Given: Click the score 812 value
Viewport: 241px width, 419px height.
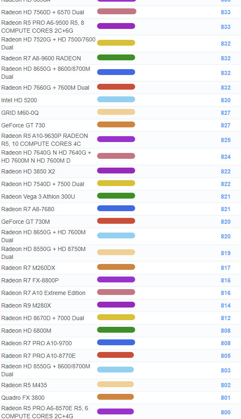Looking at the screenshot, I should tap(226, 318).
